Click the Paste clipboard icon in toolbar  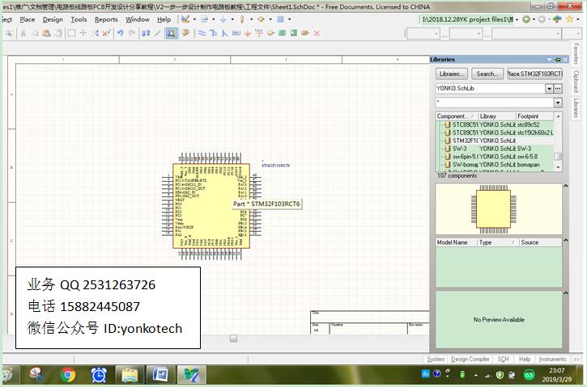(x=46, y=33)
